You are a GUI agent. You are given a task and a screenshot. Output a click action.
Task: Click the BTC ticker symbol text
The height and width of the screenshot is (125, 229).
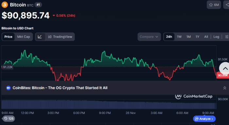tap(30, 6)
